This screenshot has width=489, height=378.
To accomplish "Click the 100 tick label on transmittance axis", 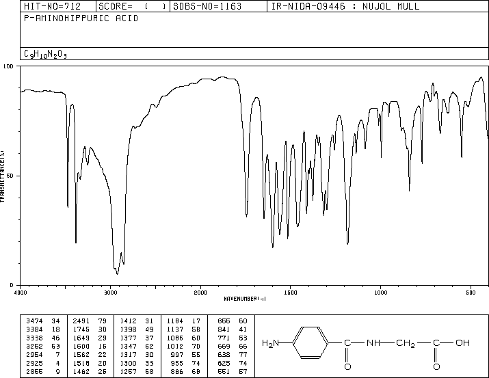I will (8, 66).
